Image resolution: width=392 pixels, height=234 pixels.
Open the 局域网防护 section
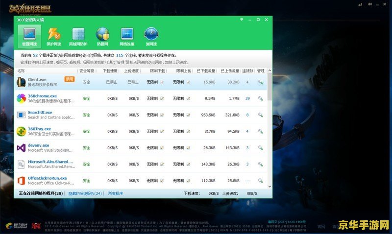point(78,36)
